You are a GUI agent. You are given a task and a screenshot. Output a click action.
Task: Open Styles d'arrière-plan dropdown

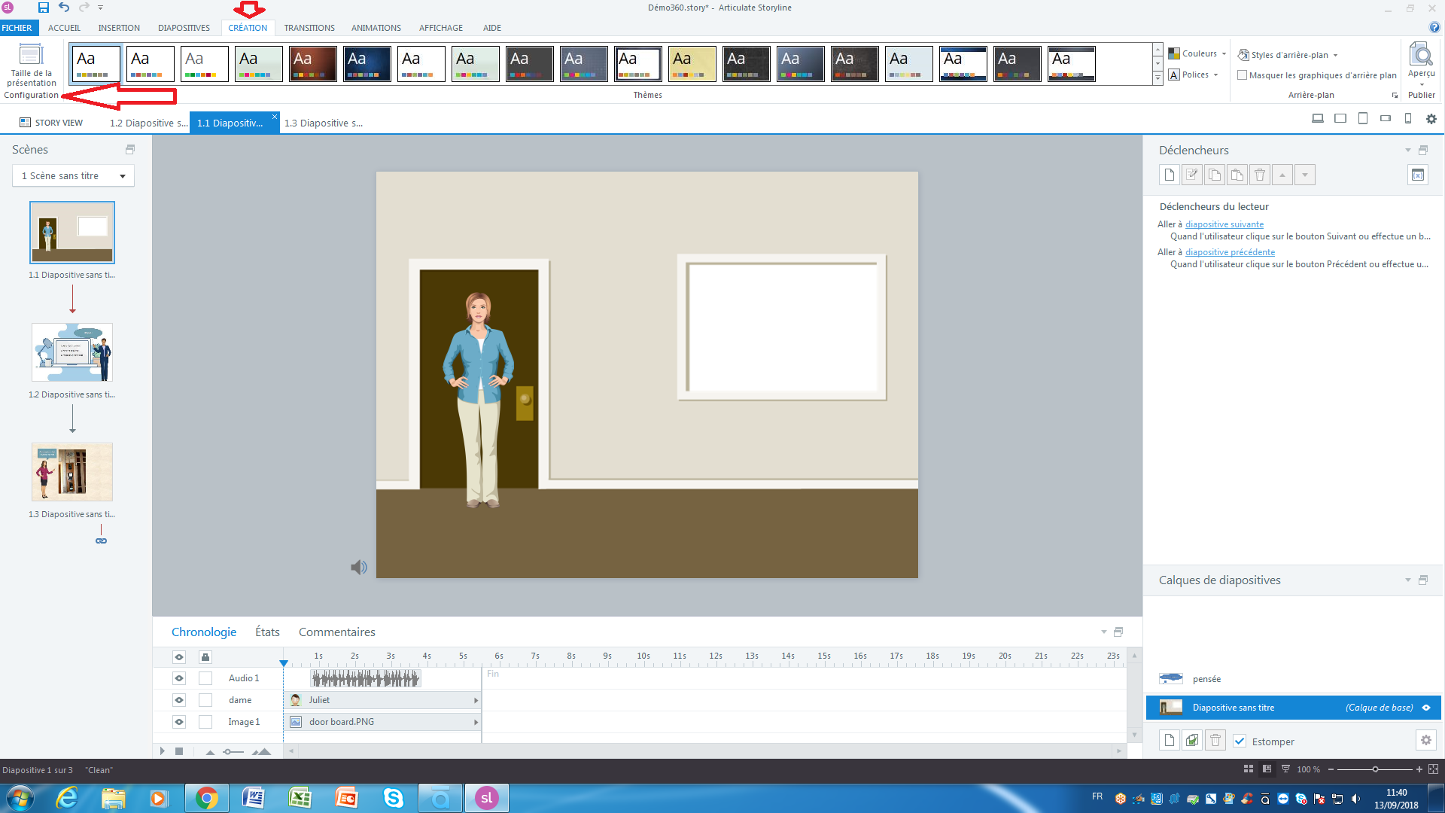1288,55
